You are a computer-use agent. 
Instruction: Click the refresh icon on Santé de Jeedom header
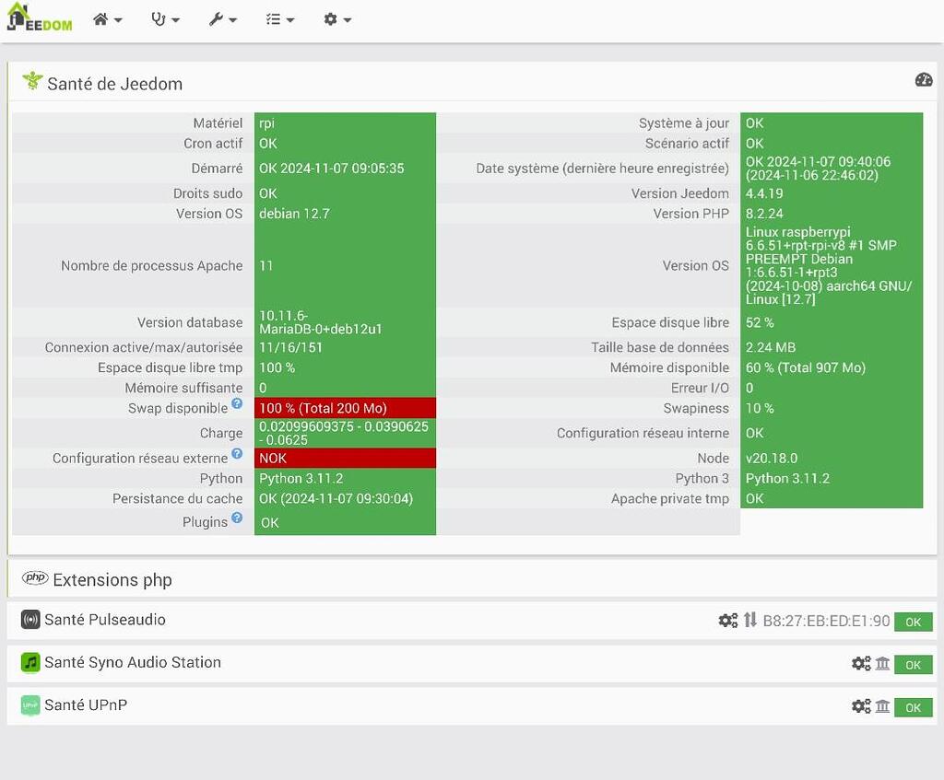(x=923, y=81)
